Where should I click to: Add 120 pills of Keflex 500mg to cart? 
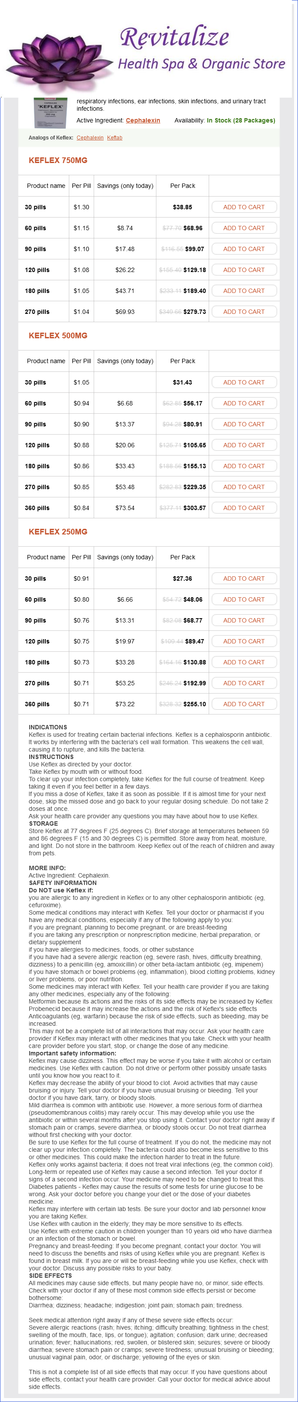[x=244, y=445]
